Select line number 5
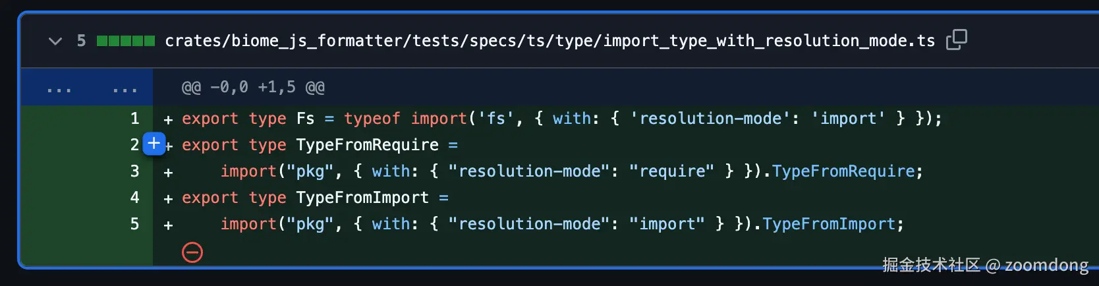 [134, 224]
